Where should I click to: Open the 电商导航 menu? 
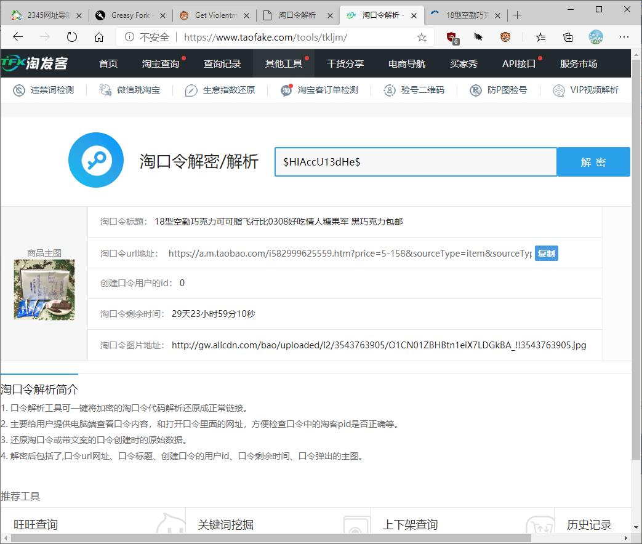coord(407,63)
